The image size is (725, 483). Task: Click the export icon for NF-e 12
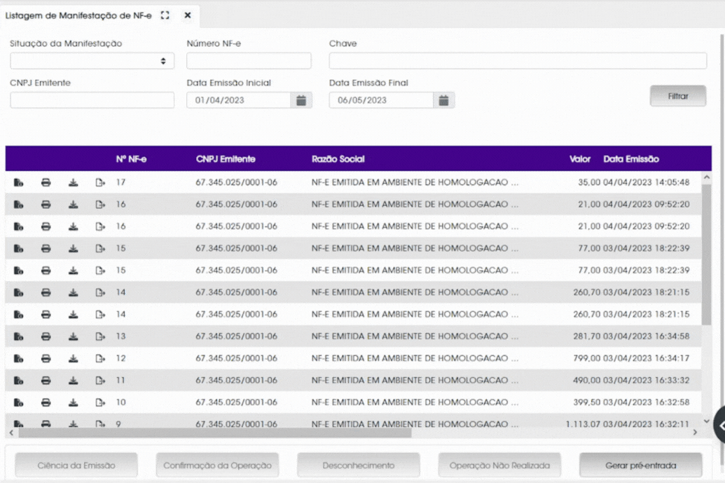[100, 358]
